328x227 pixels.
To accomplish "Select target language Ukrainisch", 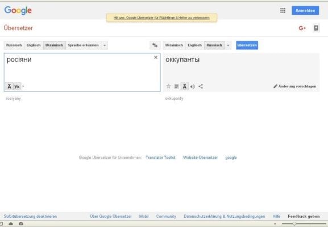I will [x=174, y=45].
